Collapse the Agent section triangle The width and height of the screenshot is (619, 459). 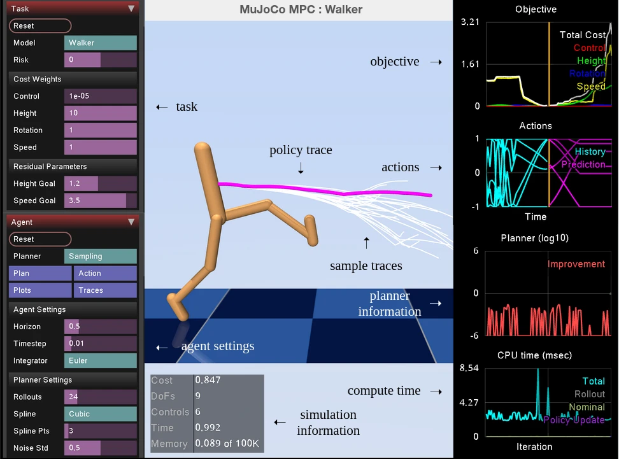coord(131,222)
